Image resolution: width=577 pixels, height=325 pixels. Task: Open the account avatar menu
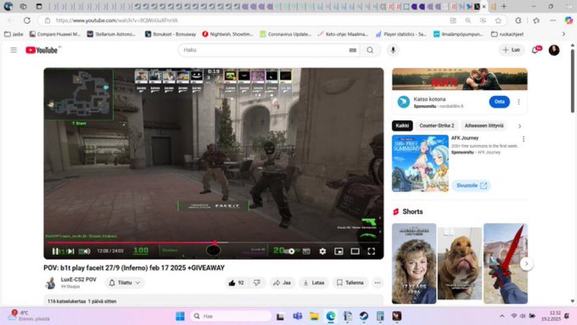point(554,50)
